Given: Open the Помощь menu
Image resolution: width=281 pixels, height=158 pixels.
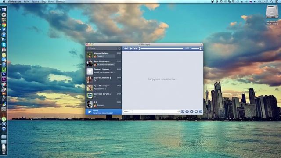Looking at the screenshot, I should click(x=60, y=1).
